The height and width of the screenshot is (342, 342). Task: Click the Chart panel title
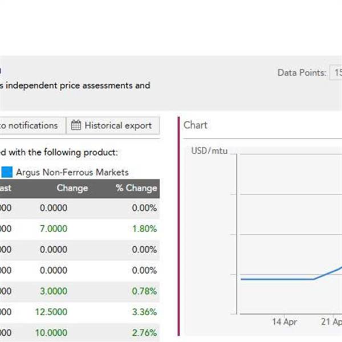[196, 125]
